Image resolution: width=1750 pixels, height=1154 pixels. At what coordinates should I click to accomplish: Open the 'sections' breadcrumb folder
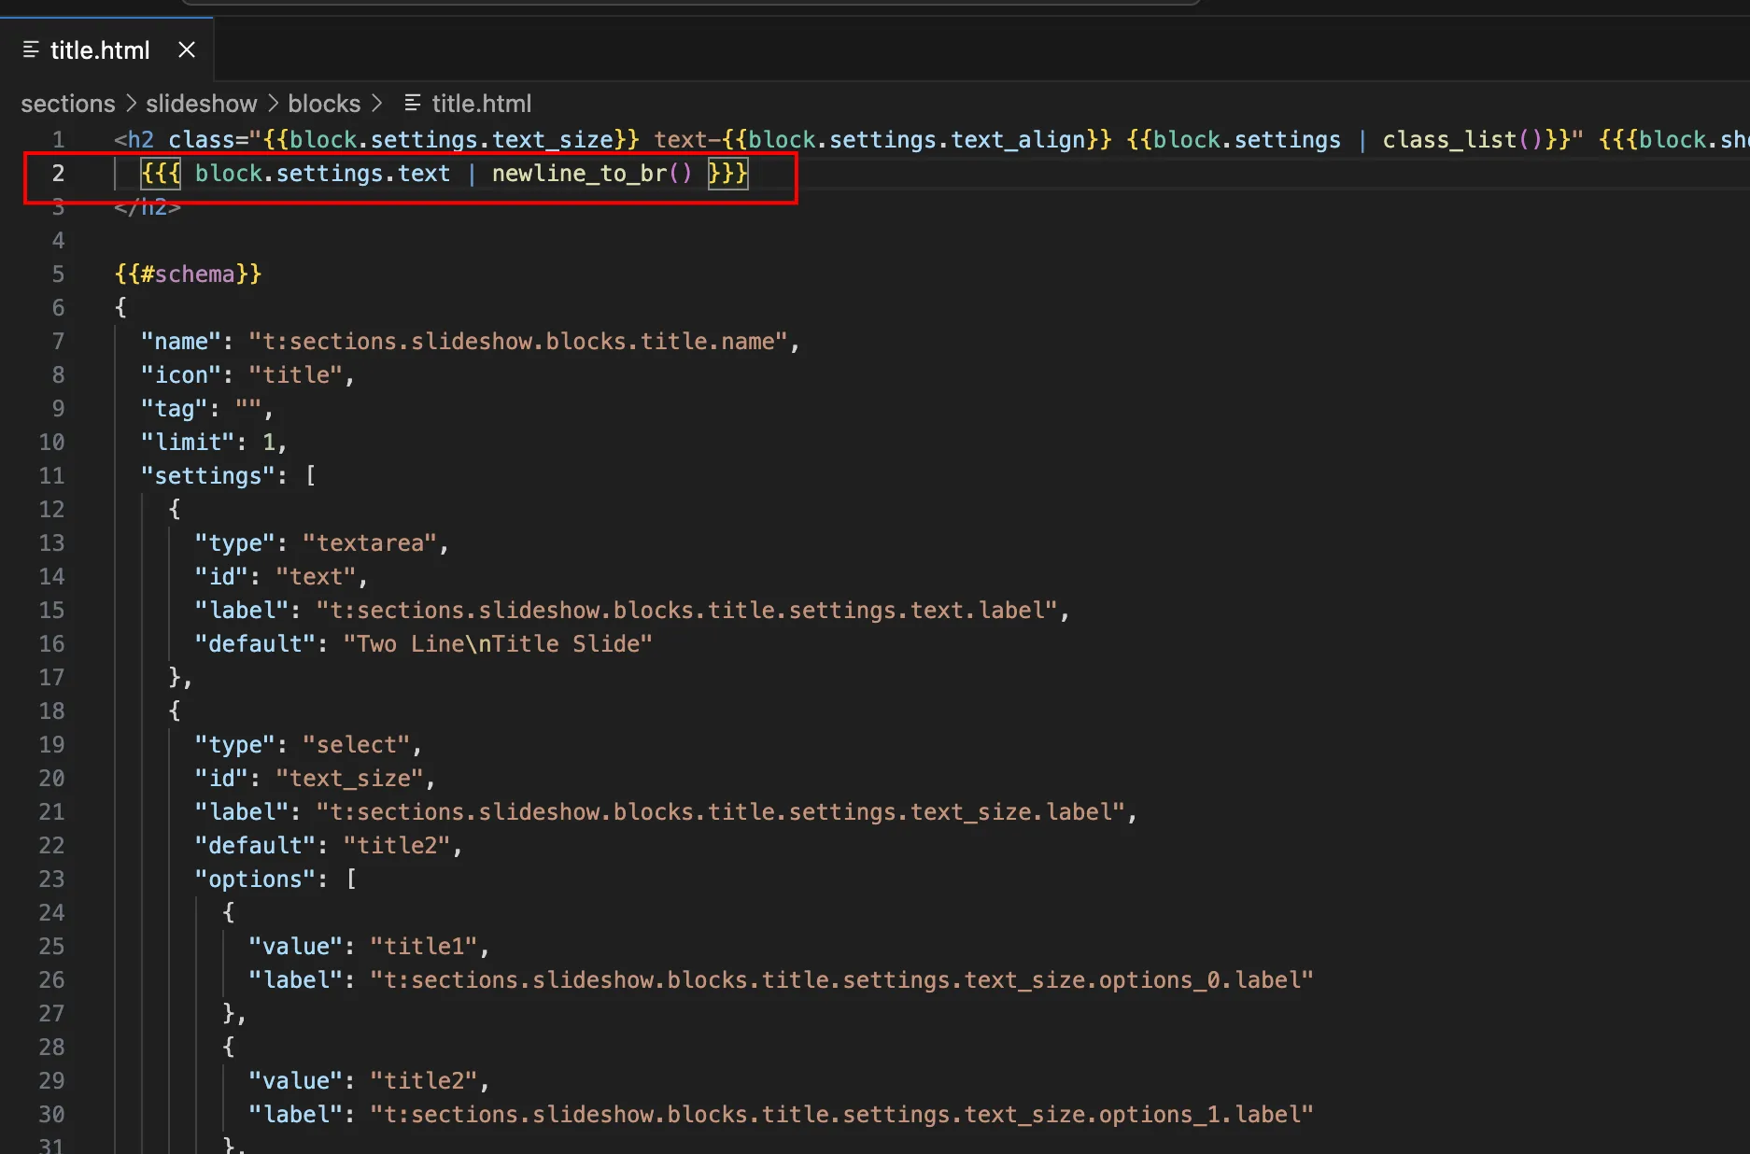pos(68,104)
